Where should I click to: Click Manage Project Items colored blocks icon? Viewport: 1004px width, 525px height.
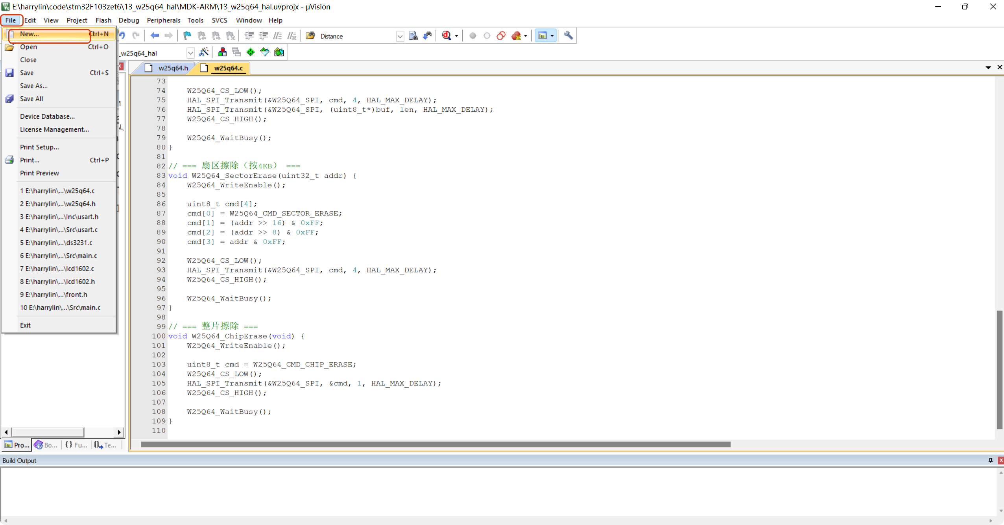coord(222,52)
